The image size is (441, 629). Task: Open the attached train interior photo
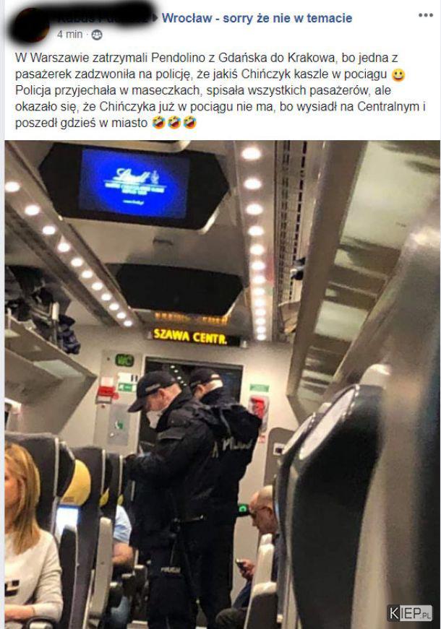222,384
